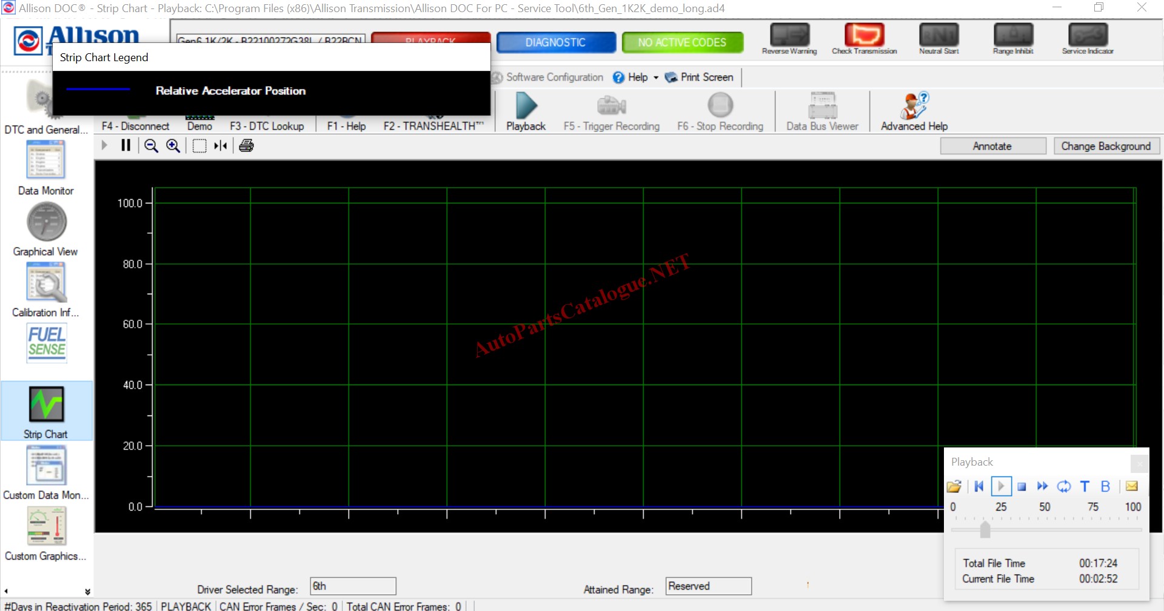Screen dimensions: 1164x611
Task: Click Print Screen in the menu bar
Action: pos(699,78)
